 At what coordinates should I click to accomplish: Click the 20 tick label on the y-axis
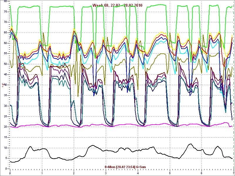[5, 127]
